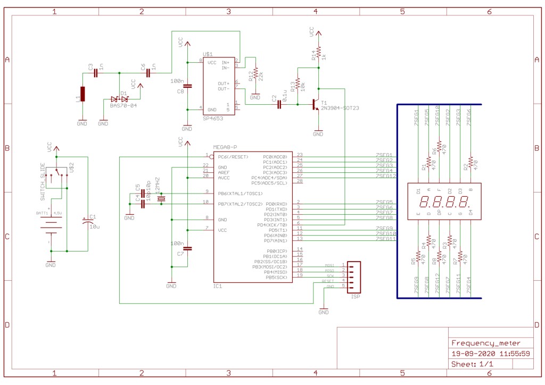Click the 12MHZ crystal symbol
Viewport: 545px width, 385px height.
(161, 198)
